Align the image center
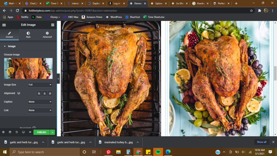 [45, 93]
